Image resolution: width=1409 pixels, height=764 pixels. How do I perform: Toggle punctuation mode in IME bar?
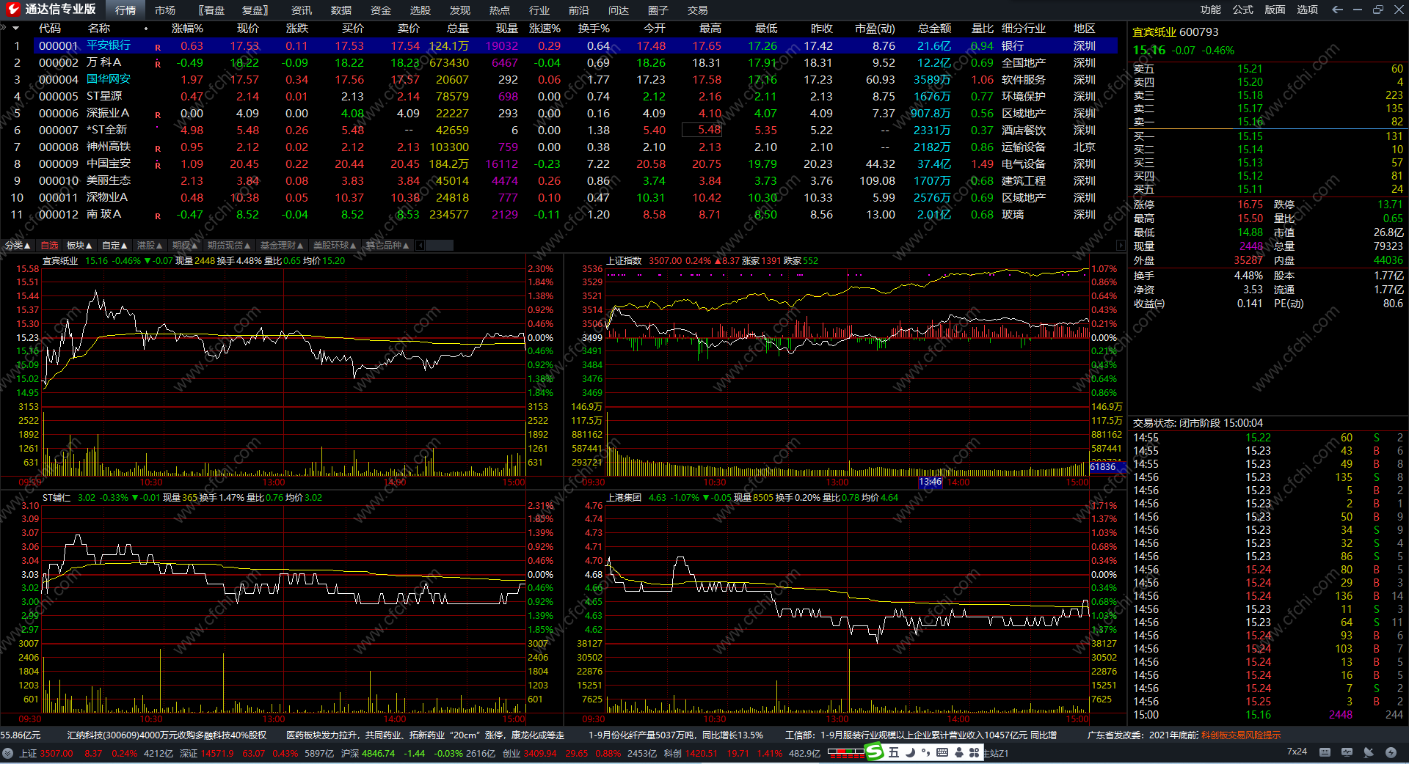click(x=925, y=752)
